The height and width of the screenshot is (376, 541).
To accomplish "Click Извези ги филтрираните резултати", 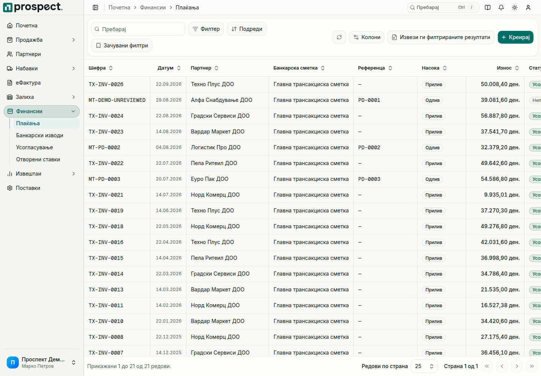I will coord(441,37).
